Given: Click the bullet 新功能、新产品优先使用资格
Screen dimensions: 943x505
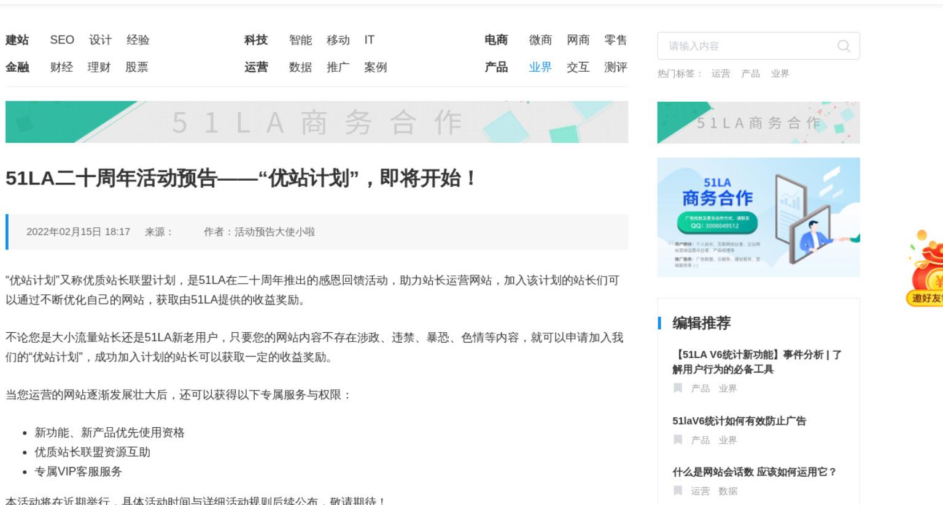Looking at the screenshot, I should tap(109, 433).
